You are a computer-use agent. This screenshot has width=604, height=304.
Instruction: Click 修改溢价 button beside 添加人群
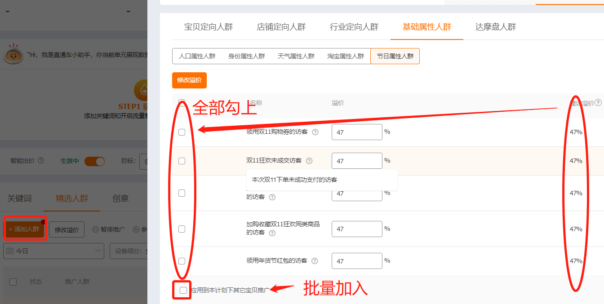point(67,229)
